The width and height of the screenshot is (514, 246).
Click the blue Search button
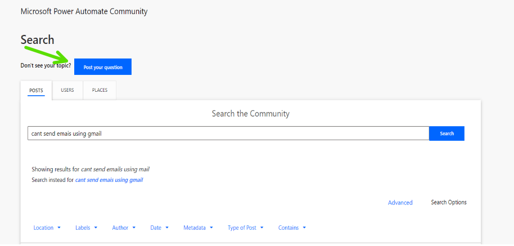(x=447, y=133)
